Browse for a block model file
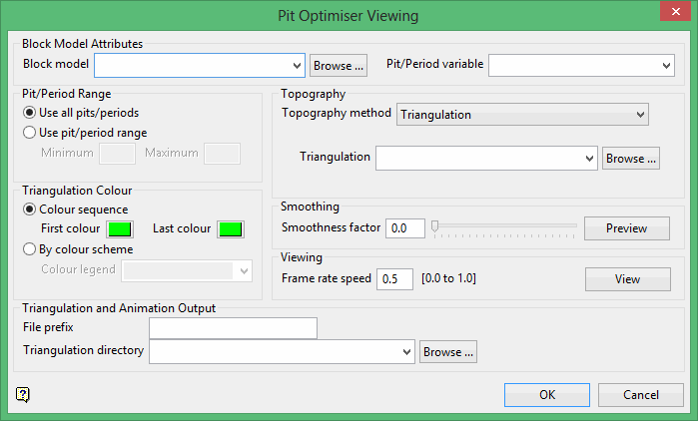This screenshot has height=421, width=698. coord(339,66)
